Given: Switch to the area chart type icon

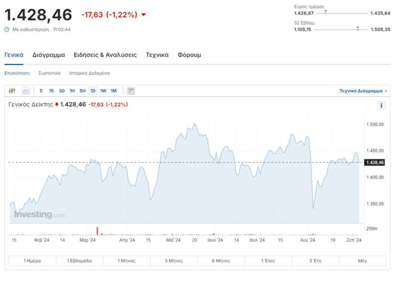Looking at the screenshot, I should (x=26, y=91).
